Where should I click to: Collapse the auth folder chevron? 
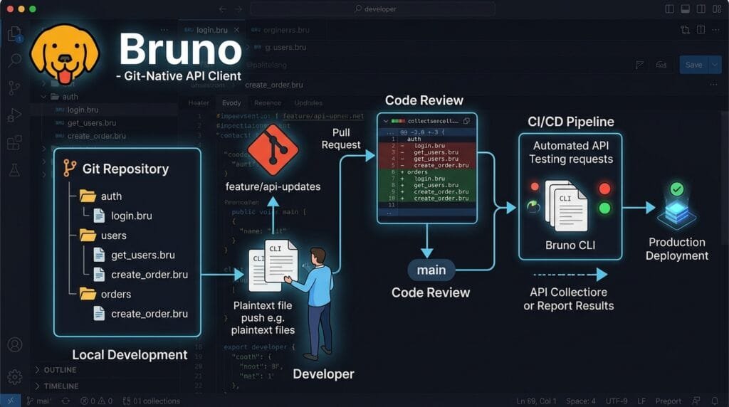tap(43, 97)
